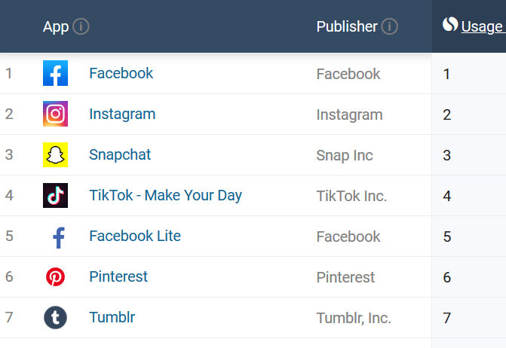Click the Facebook Lite icon

pyautogui.click(x=59, y=238)
